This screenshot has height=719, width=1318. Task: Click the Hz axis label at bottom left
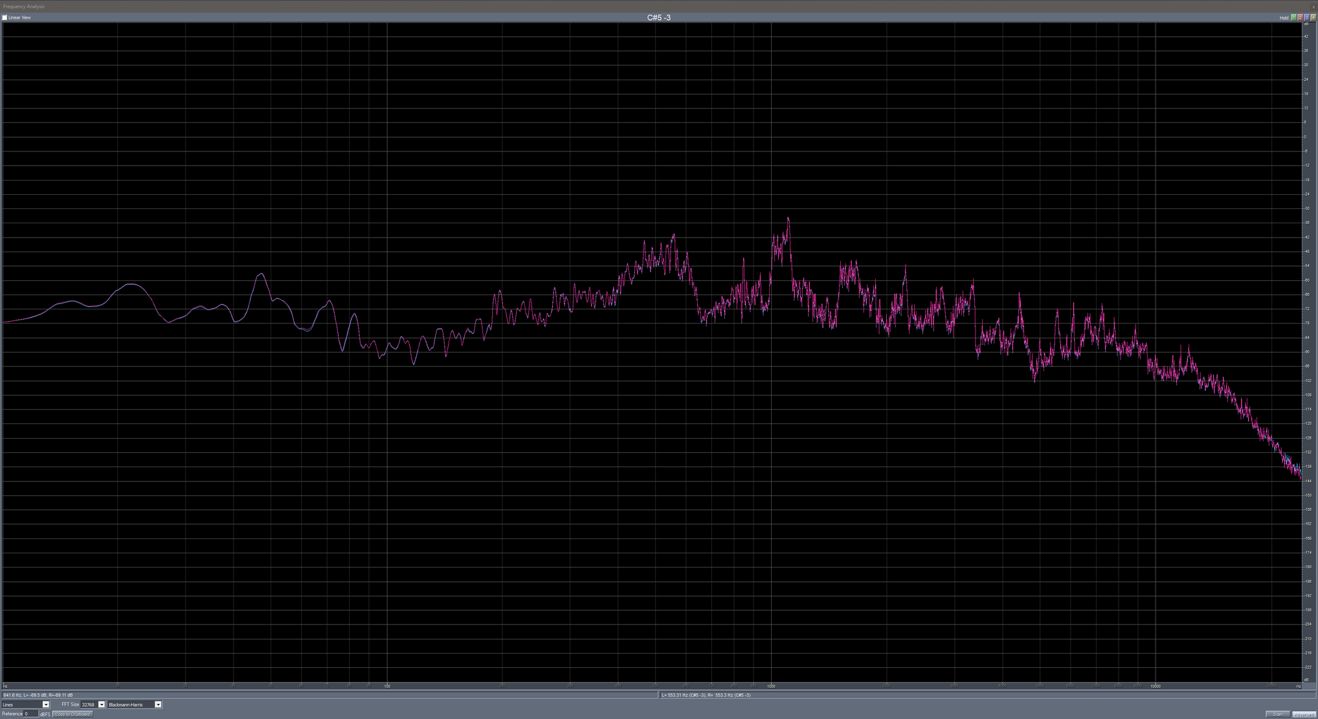5,686
